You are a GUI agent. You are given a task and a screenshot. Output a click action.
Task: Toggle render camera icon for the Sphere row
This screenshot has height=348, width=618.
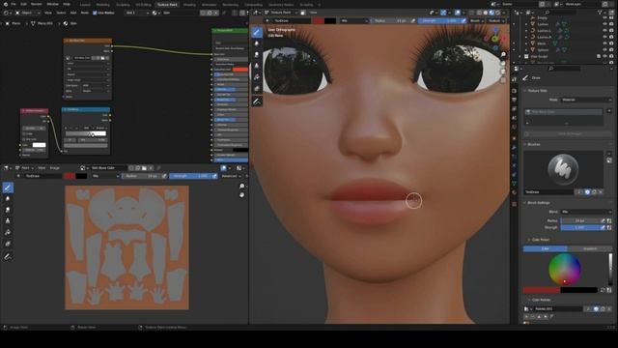(x=611, y=49)
